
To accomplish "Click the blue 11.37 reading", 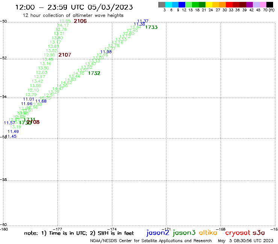I will point(143,21).
